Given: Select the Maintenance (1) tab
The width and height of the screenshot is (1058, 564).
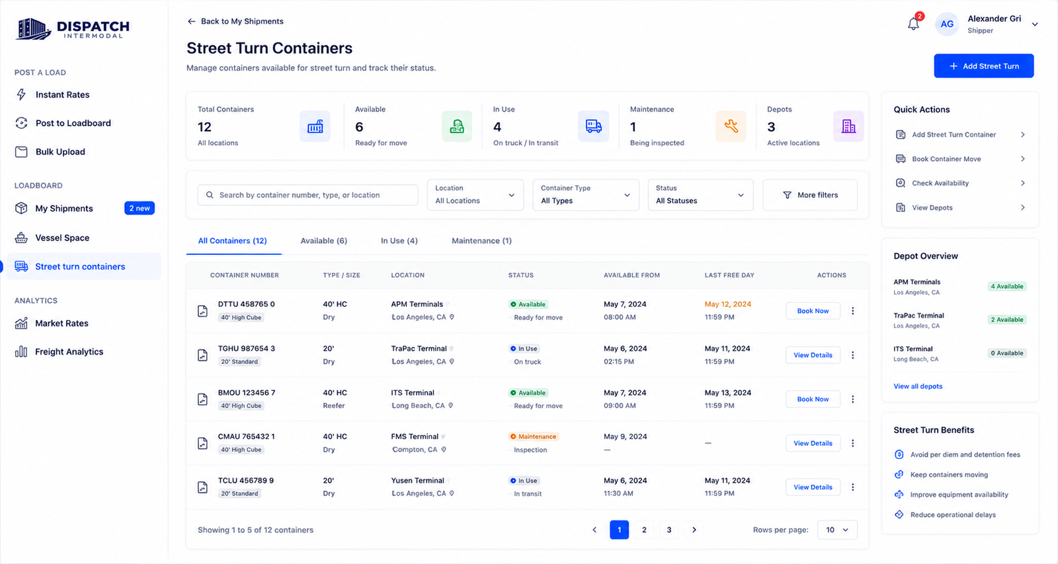Looking at the screenshot, I should (481, 241).
